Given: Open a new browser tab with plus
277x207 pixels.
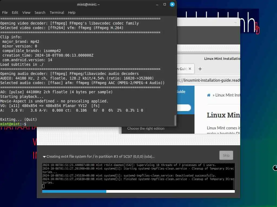Looking at the screenshot, I should coord(200,69).
